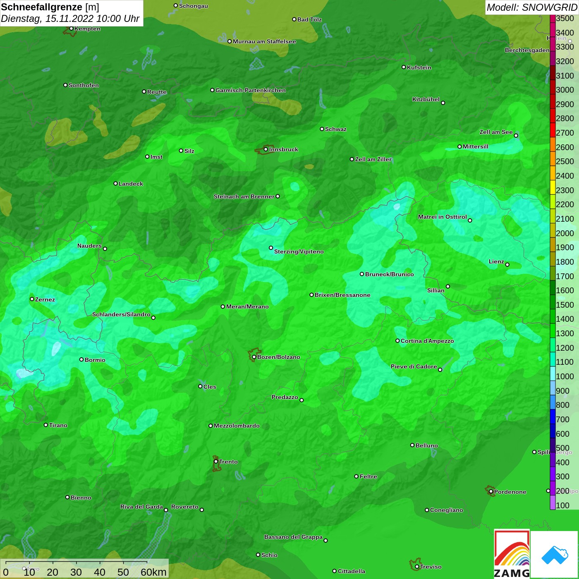
Task: Click the Zell am See location dot
Action: coord(516,136)
